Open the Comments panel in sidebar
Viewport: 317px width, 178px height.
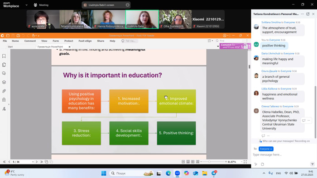point(4,73)
